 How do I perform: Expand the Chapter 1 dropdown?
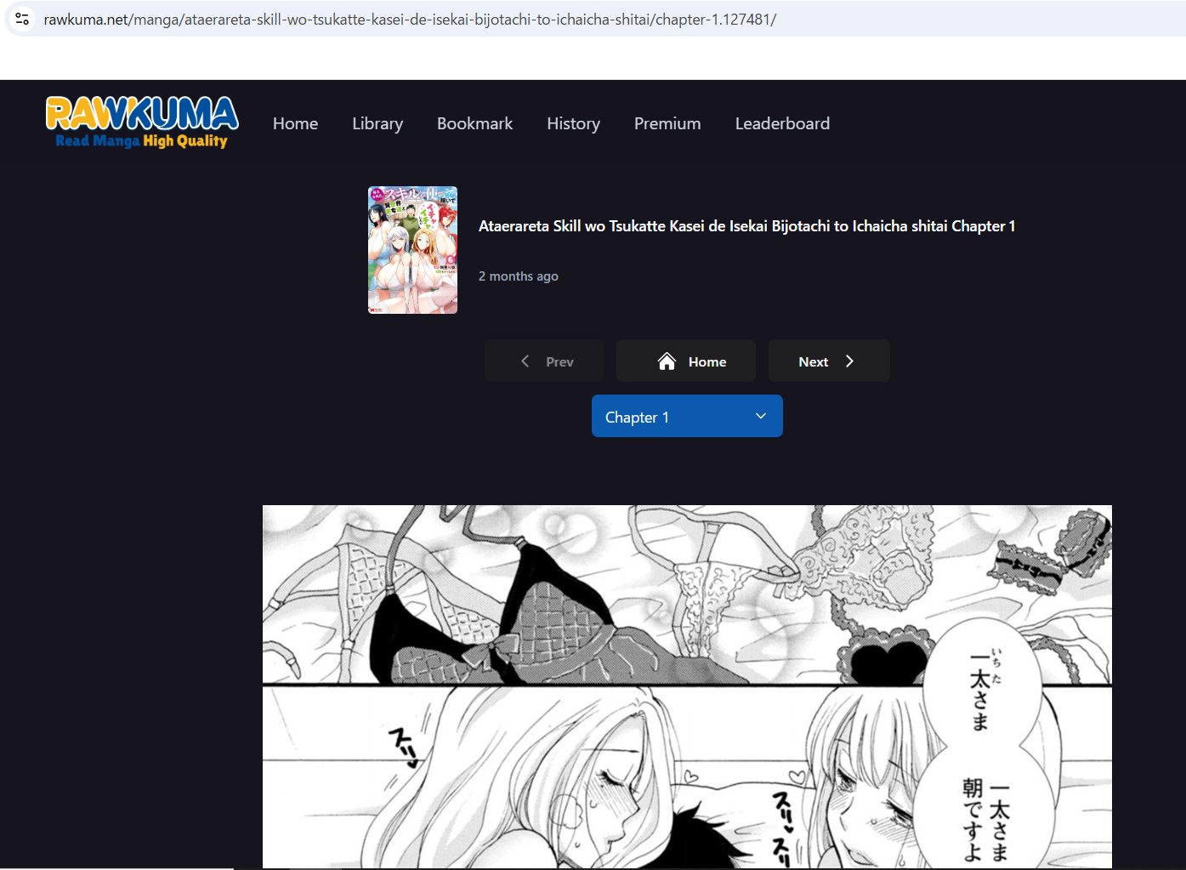point(687,416)
